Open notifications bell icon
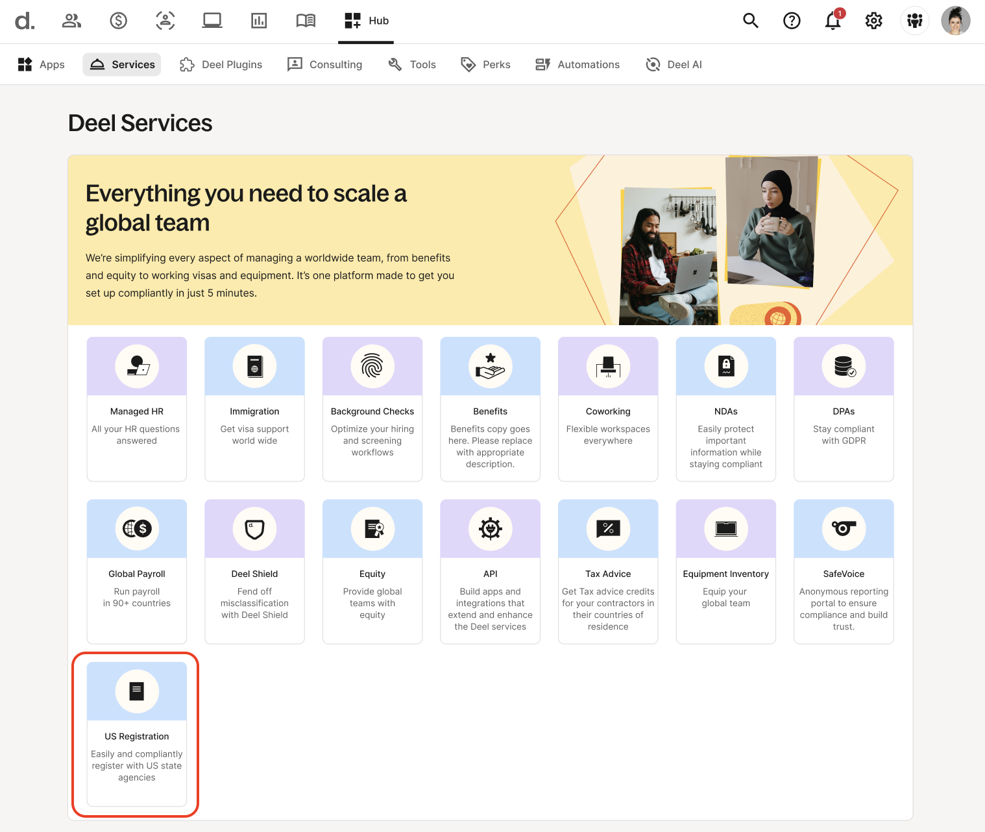This screenshot has width=985, height=832. point(833,21)
